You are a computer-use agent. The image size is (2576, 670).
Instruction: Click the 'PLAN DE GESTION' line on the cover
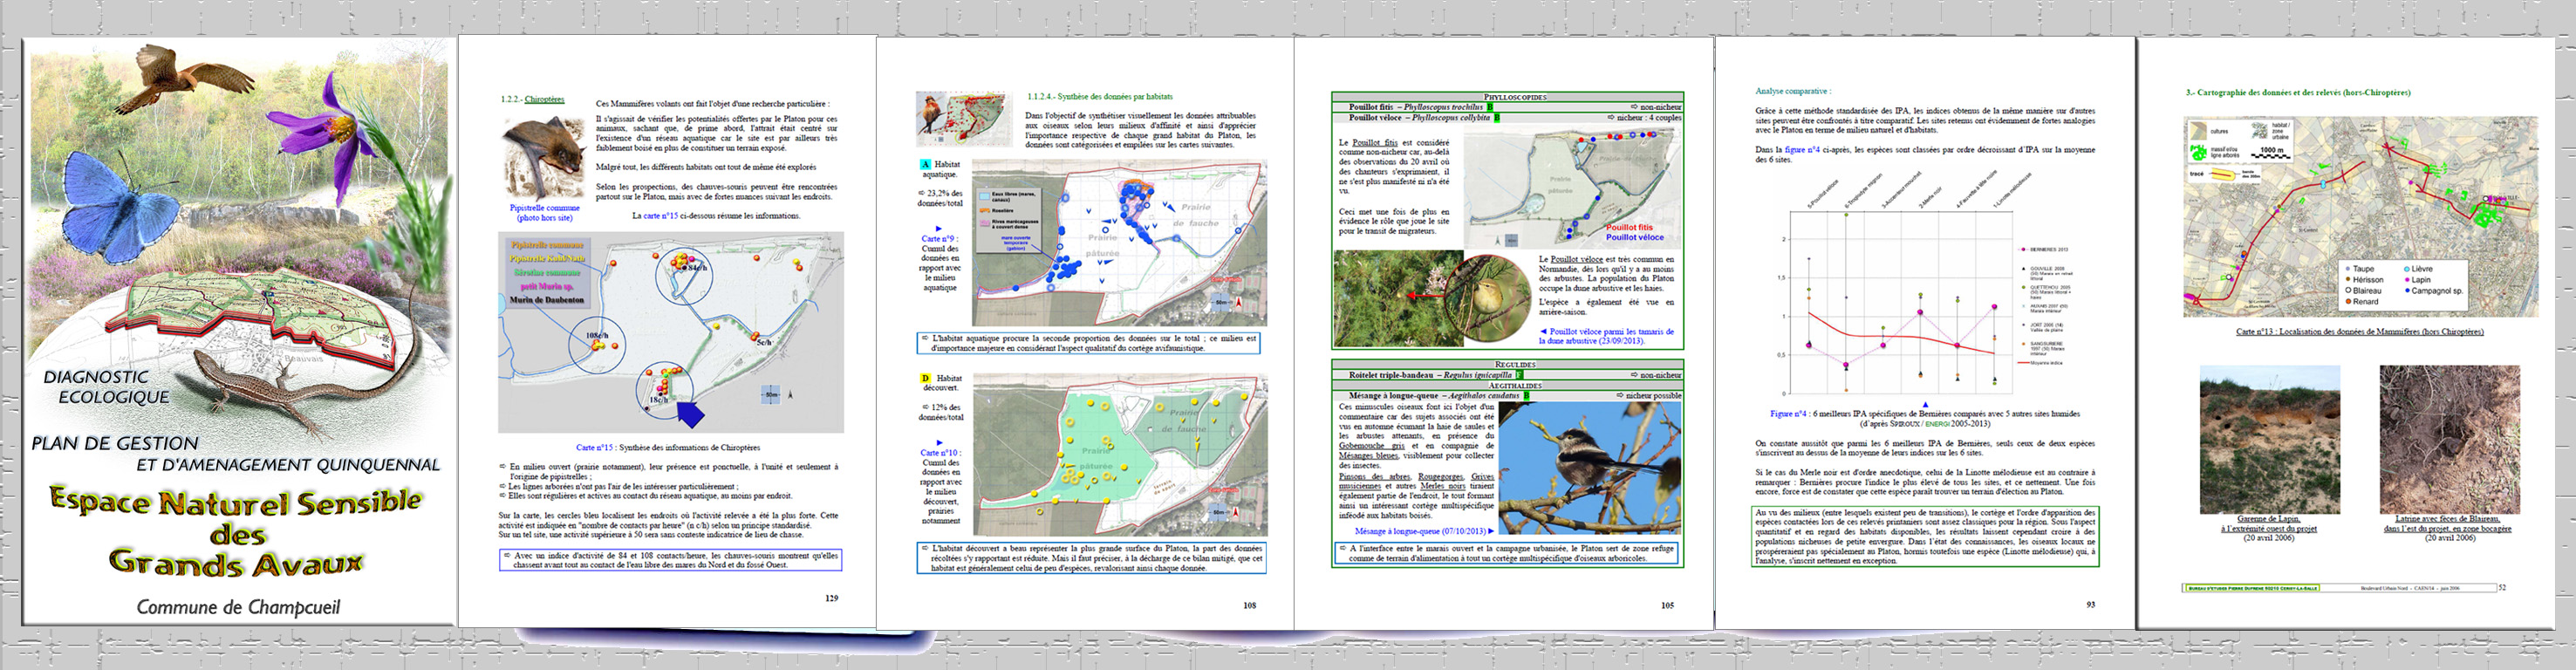(115, 443)
